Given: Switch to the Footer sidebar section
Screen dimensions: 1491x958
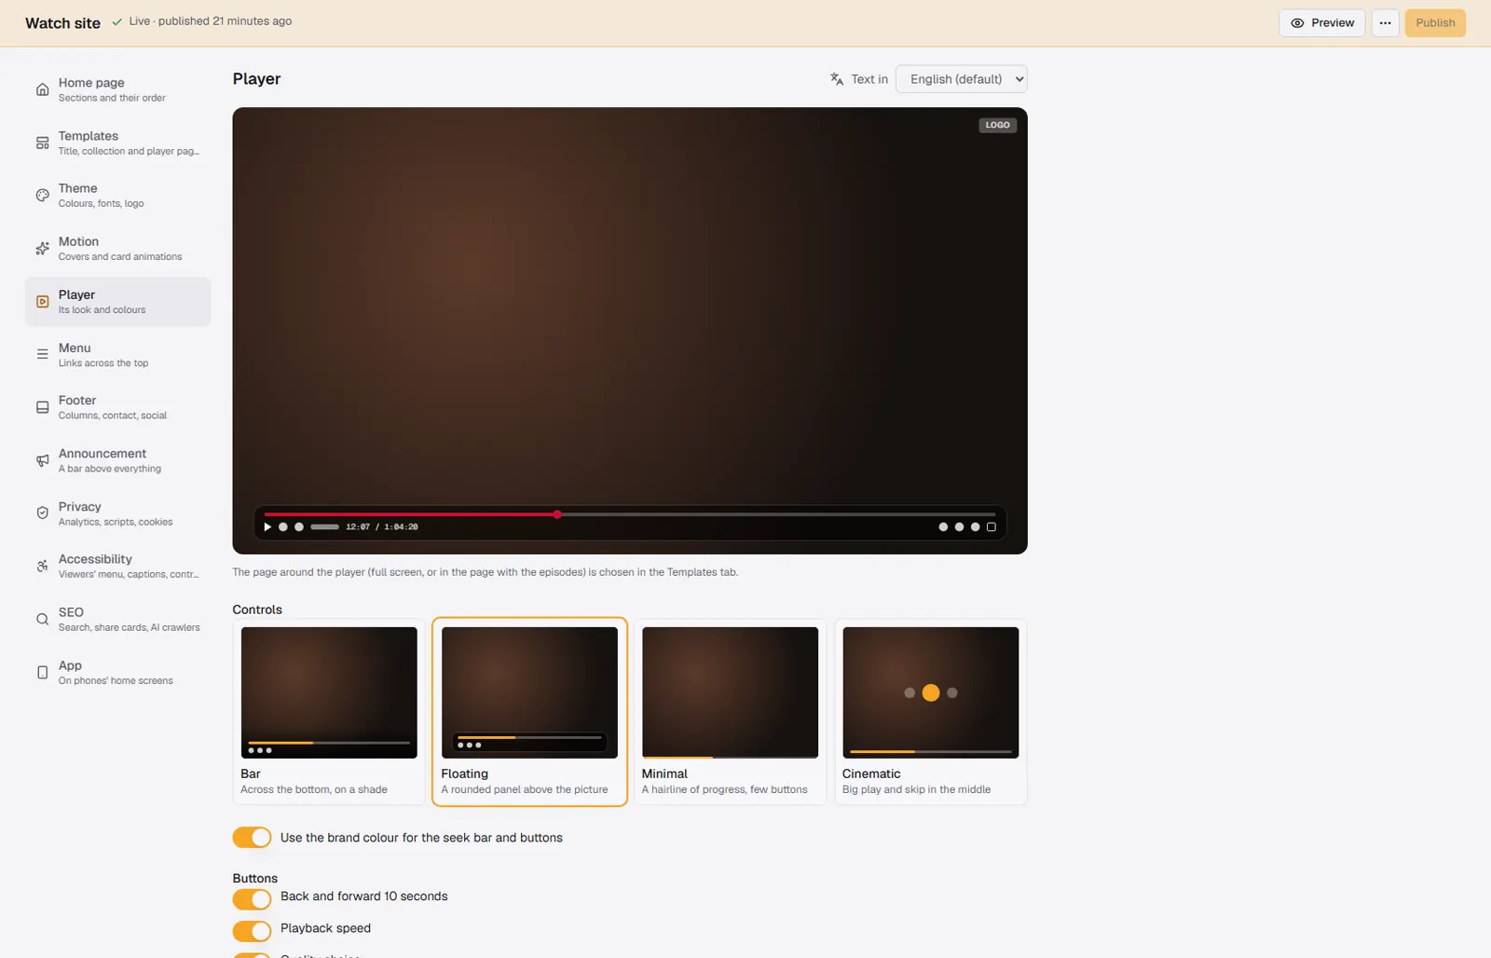Looking at the screenshot, I should coord(118,407).
